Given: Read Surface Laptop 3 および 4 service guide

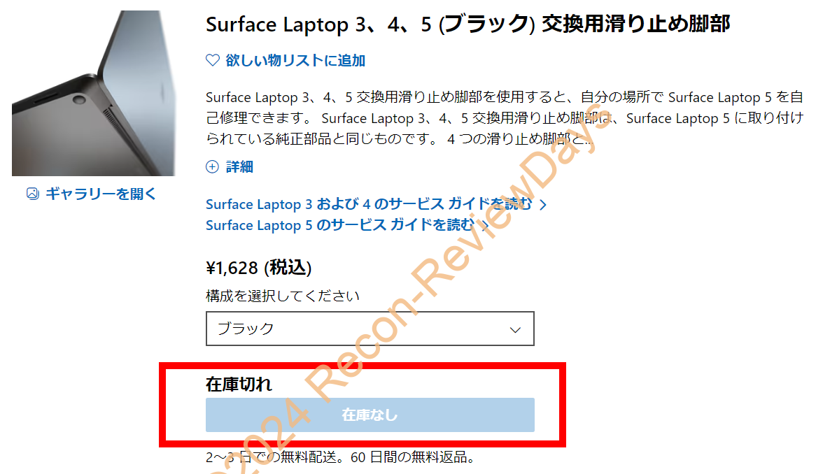Looking at the screenshot, I should point(368,205).
